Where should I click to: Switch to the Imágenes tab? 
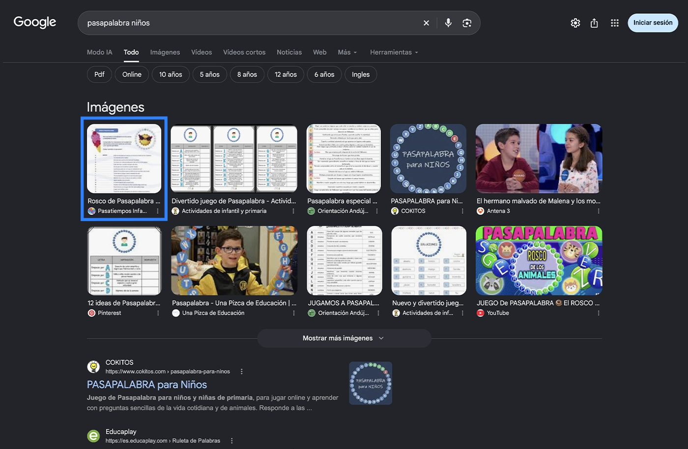165,52
